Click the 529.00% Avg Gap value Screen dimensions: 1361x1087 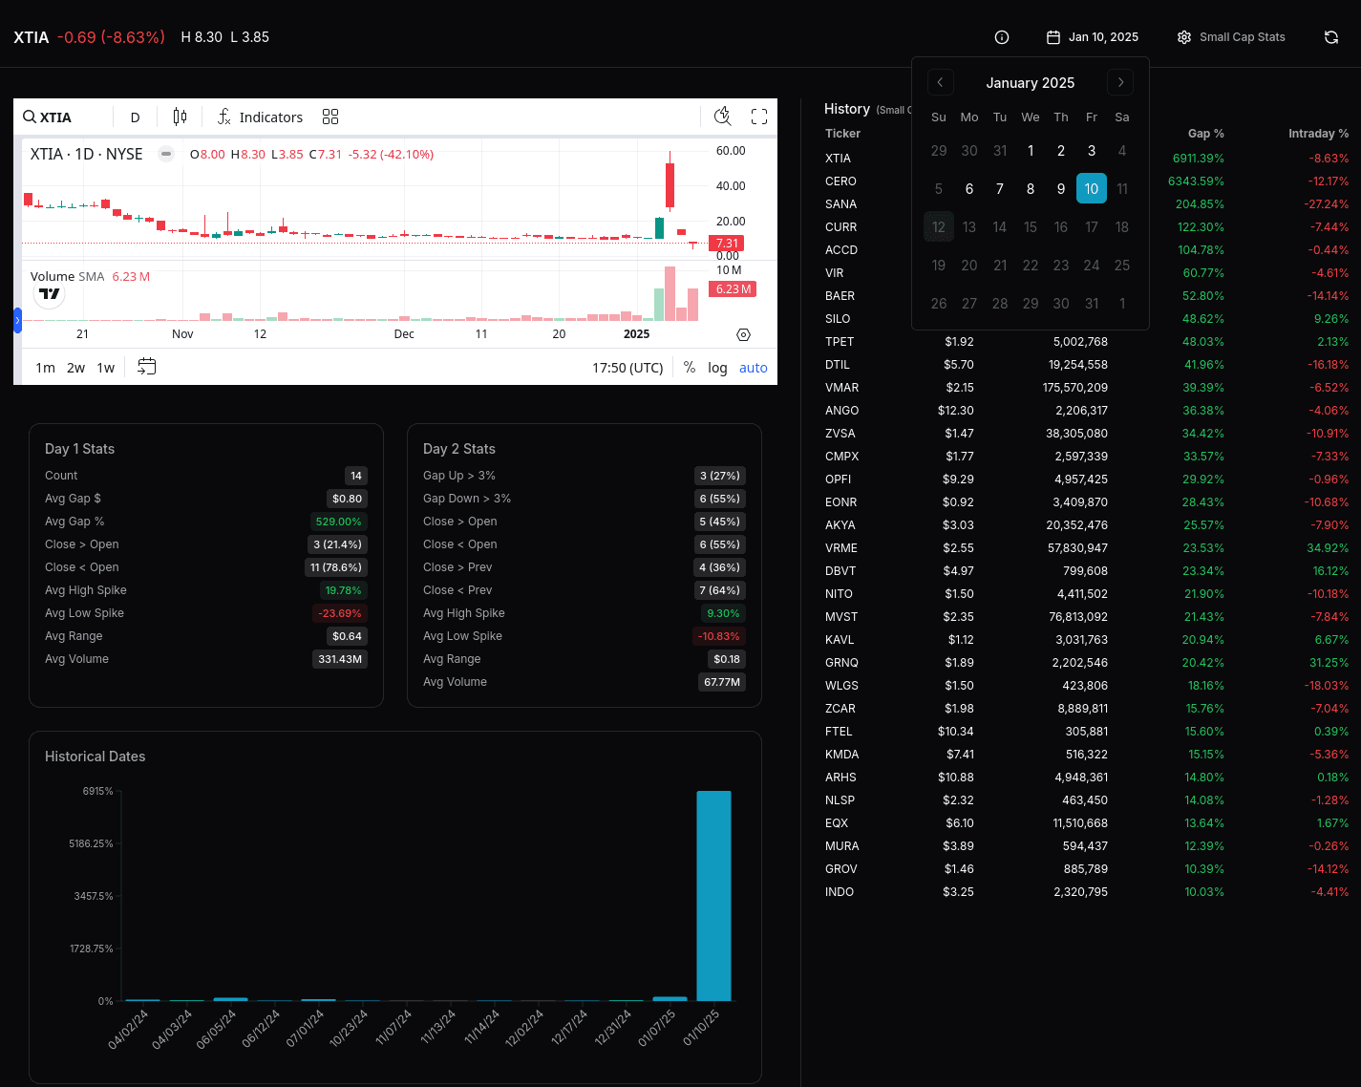tap(338, 522)
